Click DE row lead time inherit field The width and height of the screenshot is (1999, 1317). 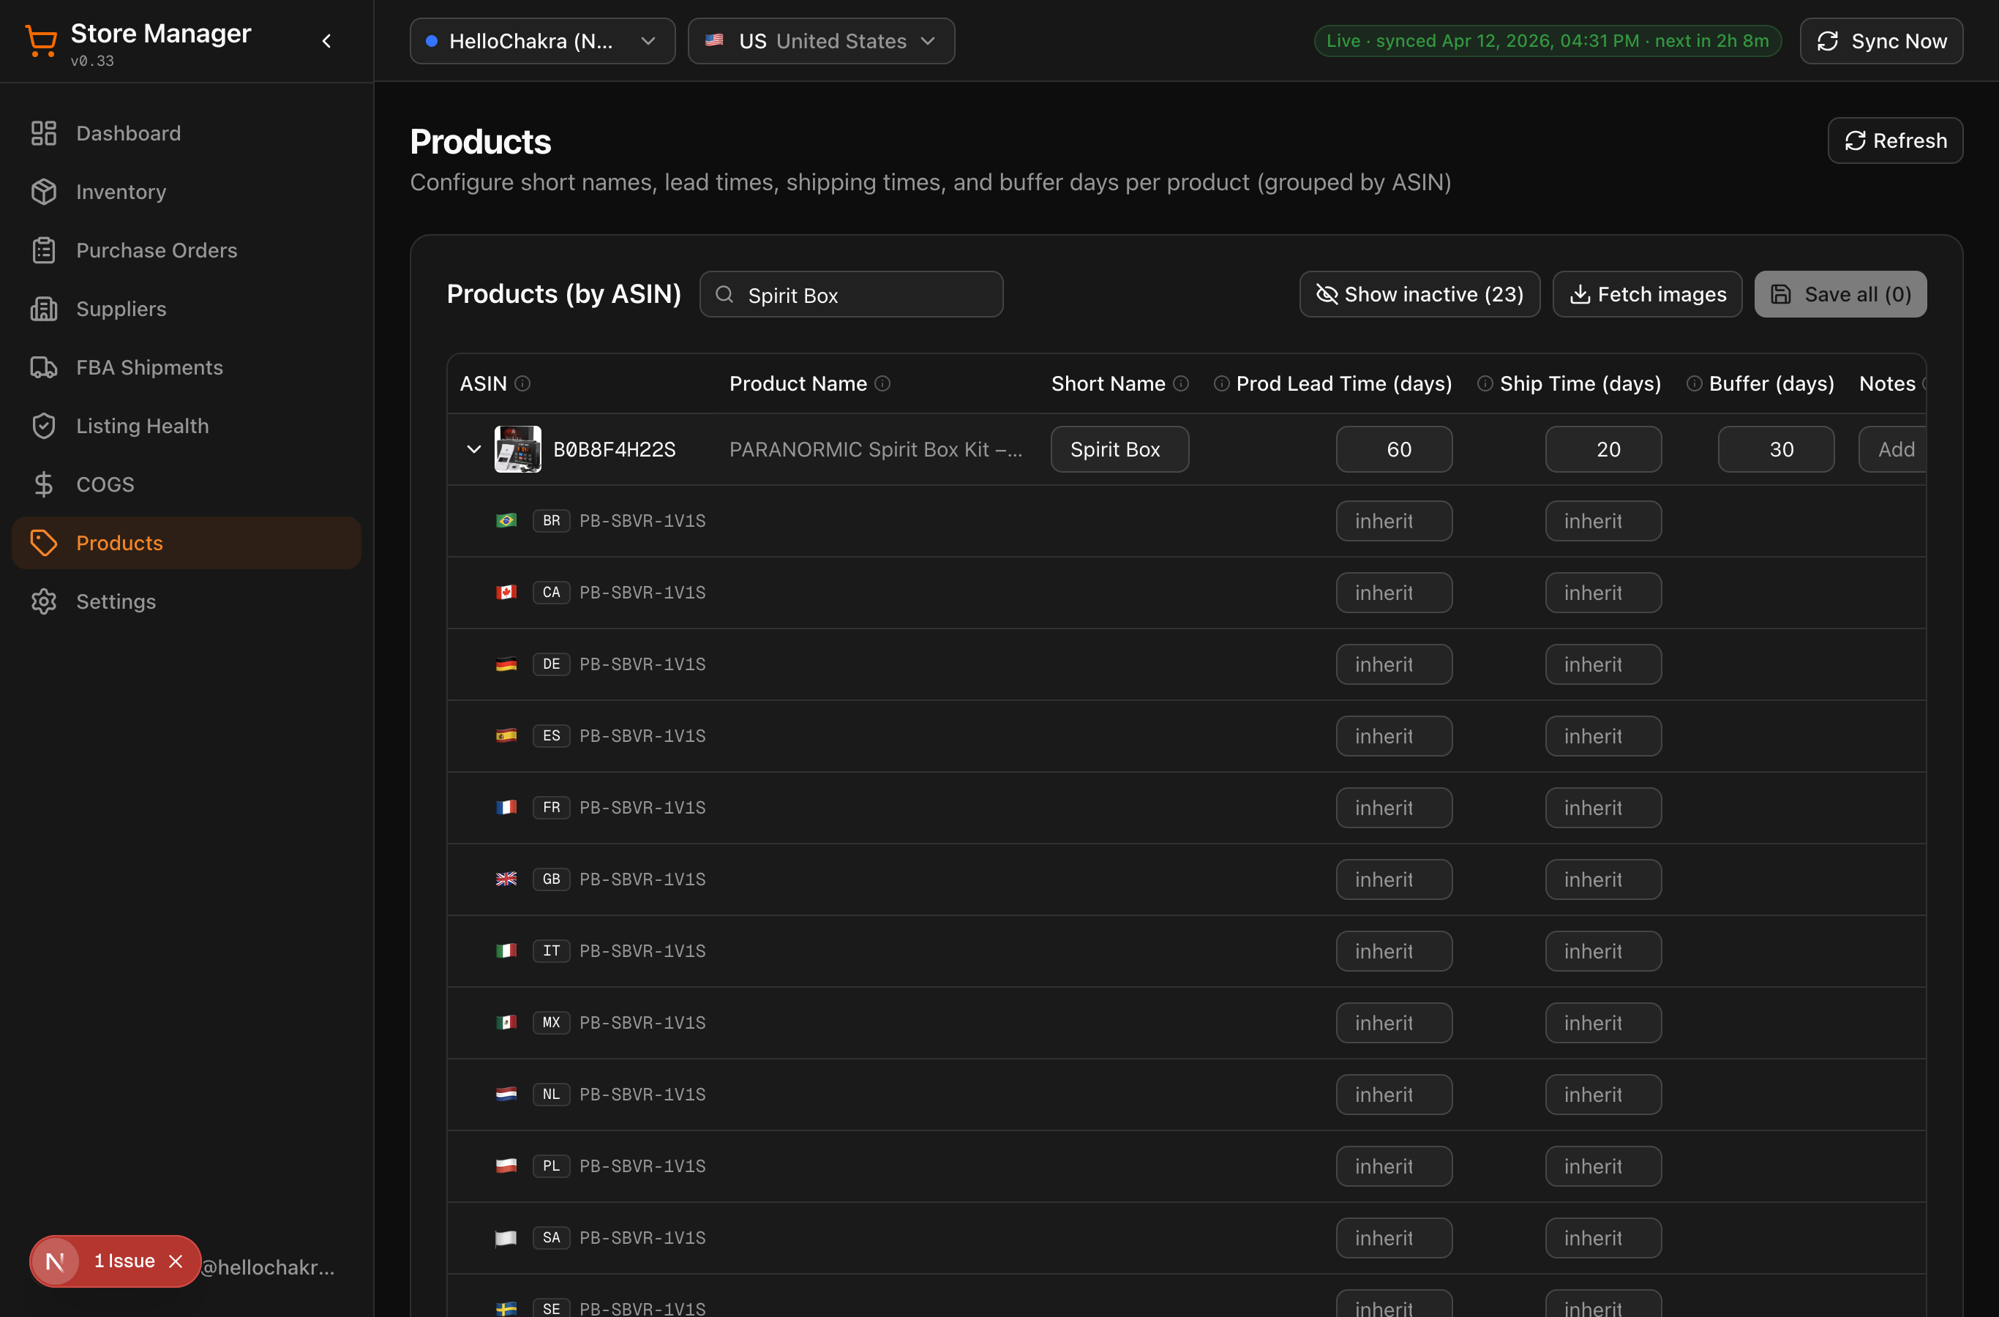click(x=1395, y=664)
